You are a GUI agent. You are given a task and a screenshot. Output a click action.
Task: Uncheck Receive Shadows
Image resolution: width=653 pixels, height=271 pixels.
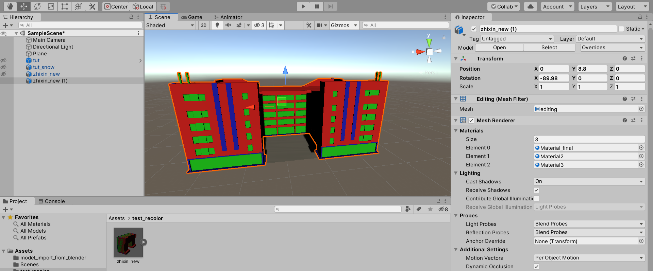coord(536,190)
